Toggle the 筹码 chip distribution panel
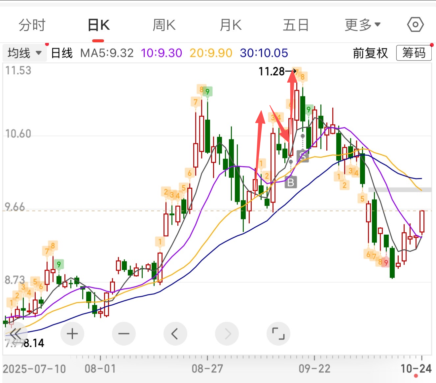 coord(414,53)
